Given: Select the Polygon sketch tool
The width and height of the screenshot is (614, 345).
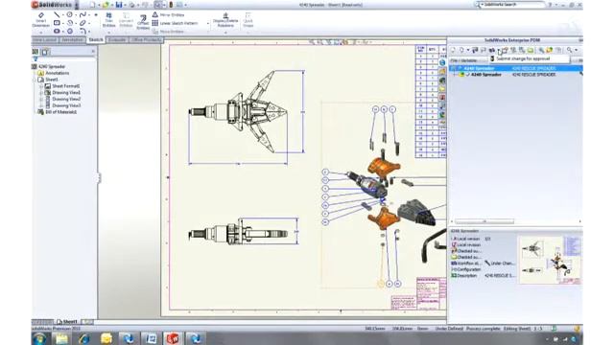Looking at the screenshot, I should pos(70,31).
